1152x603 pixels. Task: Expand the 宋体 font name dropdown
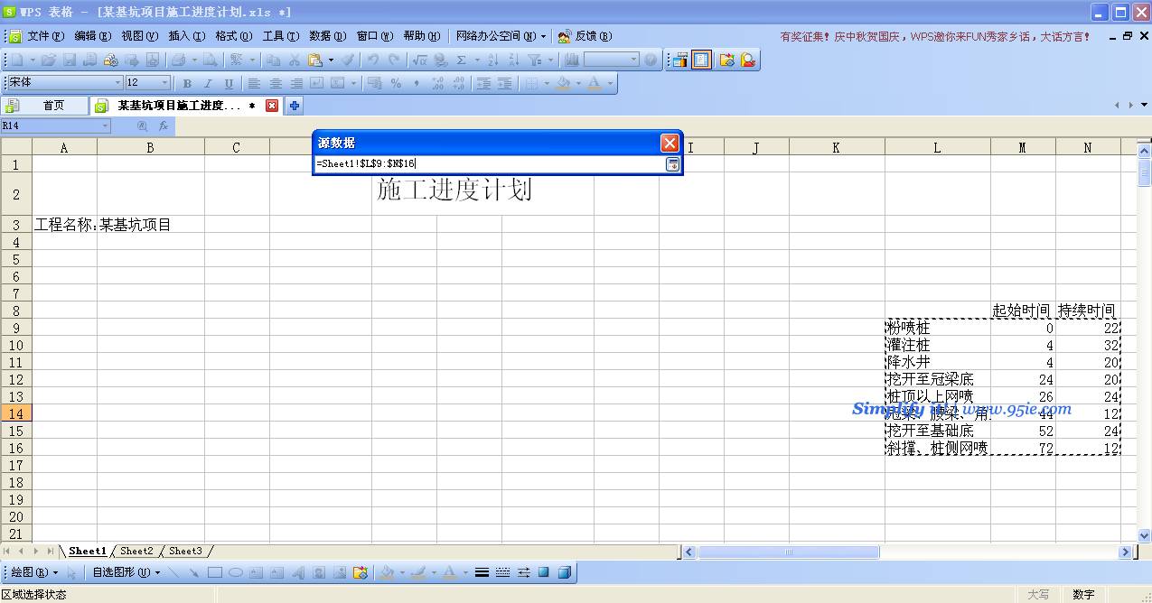[117, 83]
